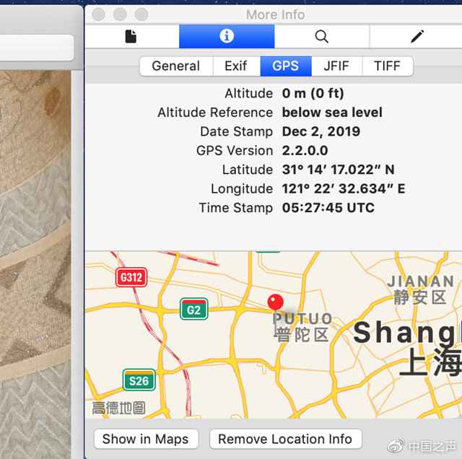Click the red location pin on map
The height and width of the screenshot is (459, 462).
(275, 302)
